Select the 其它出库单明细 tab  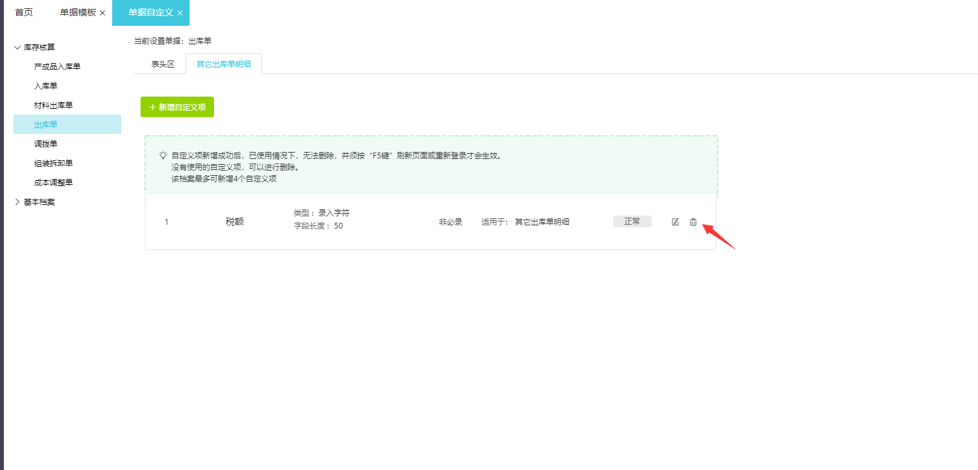pyautogui.click(x=224, y=63)
